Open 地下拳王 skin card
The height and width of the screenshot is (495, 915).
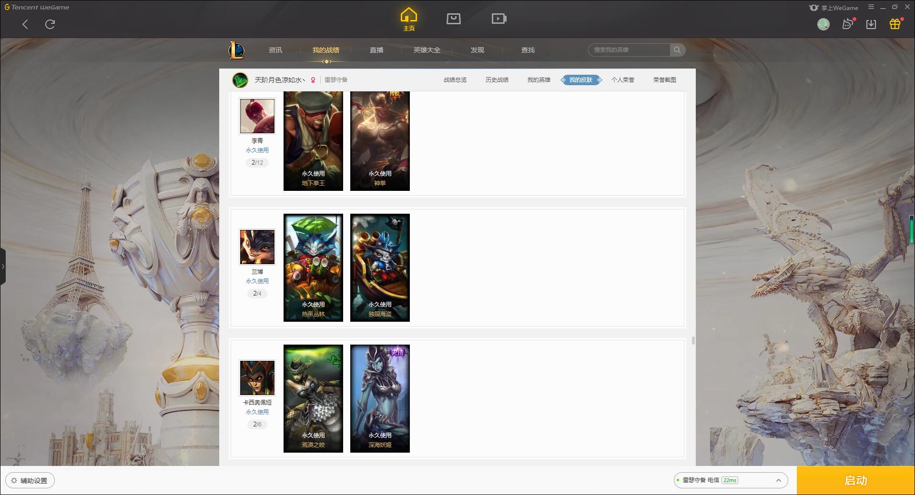coord(313,141)
